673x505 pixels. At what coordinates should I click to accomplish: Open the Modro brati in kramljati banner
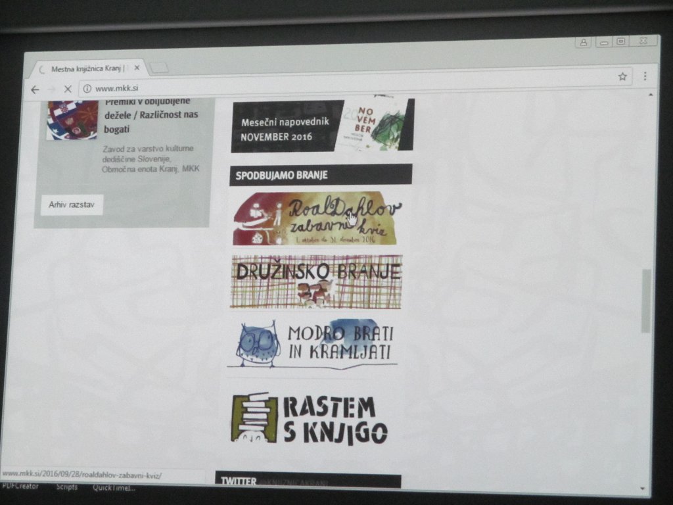point(312,345)
